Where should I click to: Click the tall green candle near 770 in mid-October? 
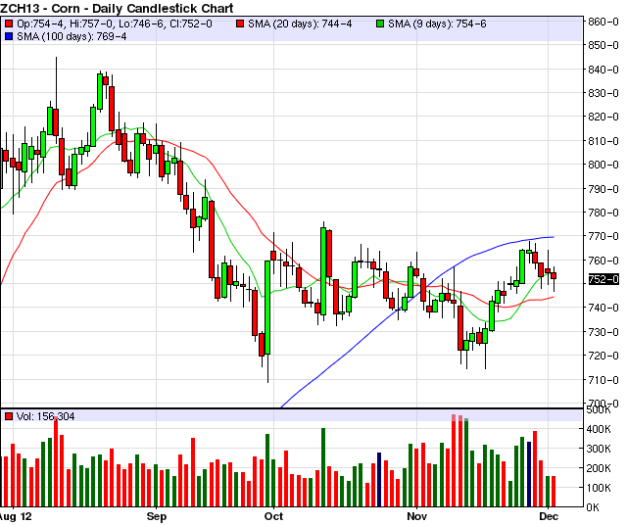(x=323, y=271)
